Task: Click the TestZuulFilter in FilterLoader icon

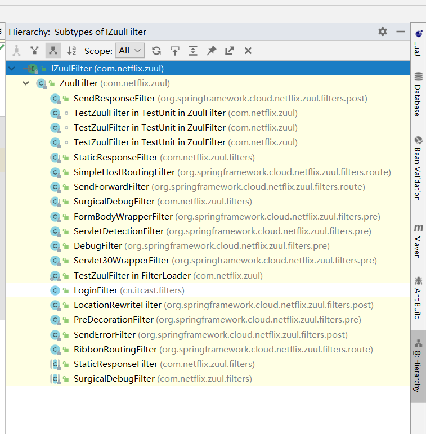Action: (x=55, y=276)
